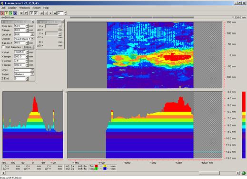247x179 pixels.
Task: Click the T toolbar button
Action: [x=31, y=13]
